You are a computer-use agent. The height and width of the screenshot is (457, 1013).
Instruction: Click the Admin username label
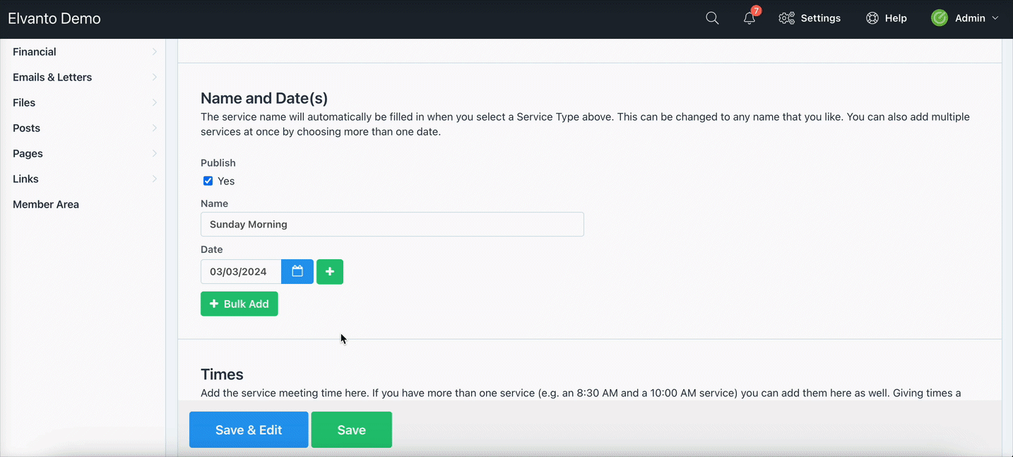(x=970, y=18)
